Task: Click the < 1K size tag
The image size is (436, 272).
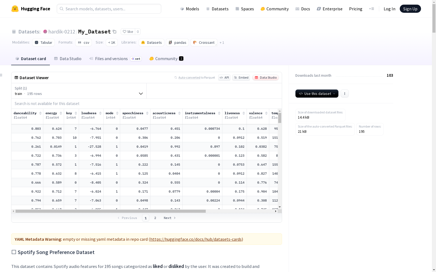Action: (112, 42)
